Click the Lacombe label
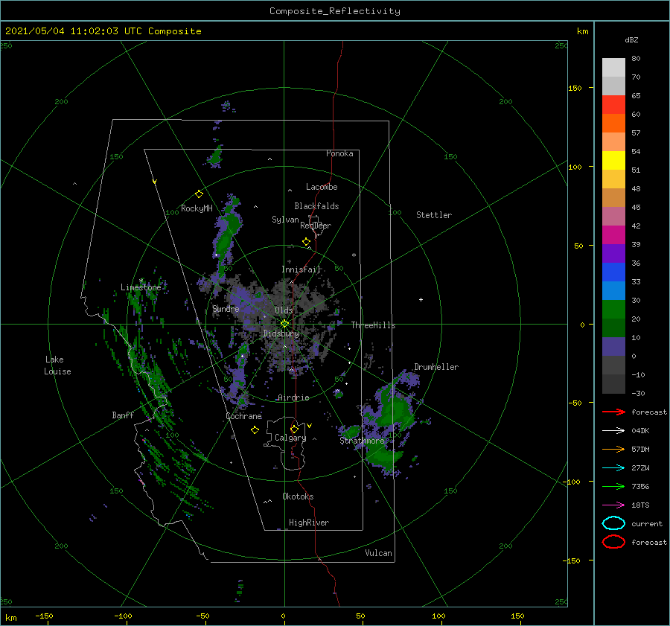Image resolution: width=670 pixels, height=626 pixels. tap(322, 187)
